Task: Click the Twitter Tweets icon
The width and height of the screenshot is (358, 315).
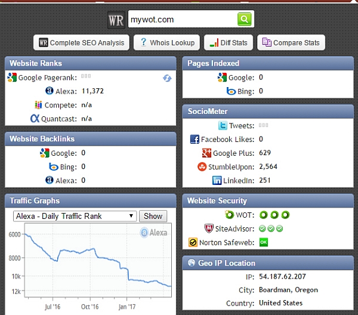Action: pos(223,125)
